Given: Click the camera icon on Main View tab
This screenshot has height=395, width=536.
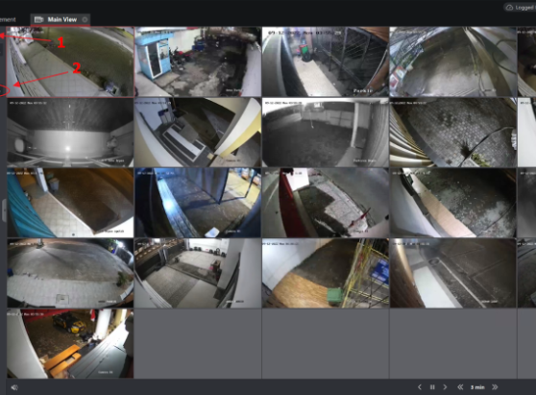Looking at the screenshot, I should tap(39, 19).
